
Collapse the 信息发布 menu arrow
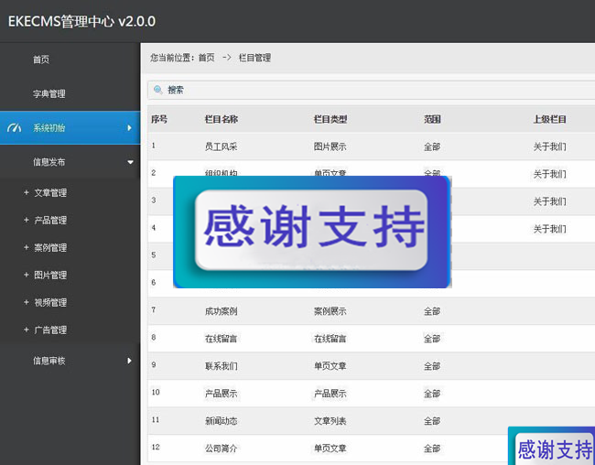(x=130, y=162)
